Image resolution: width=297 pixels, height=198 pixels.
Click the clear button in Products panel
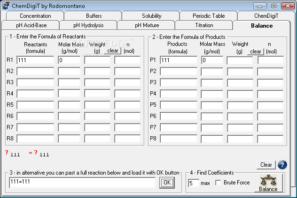[x=256, y=51]
